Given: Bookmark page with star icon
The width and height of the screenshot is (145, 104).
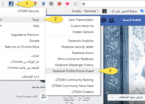Looking at the screenshot, I should [x=84, y=4].
